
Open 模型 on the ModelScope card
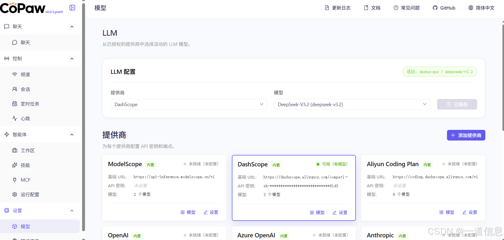pos(188,212)
